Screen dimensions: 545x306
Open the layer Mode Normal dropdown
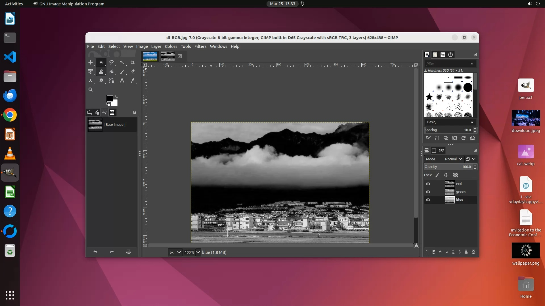[x=453, y=159]
